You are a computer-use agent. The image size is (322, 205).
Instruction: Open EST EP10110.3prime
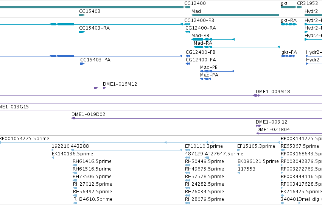tap(204, 146)
